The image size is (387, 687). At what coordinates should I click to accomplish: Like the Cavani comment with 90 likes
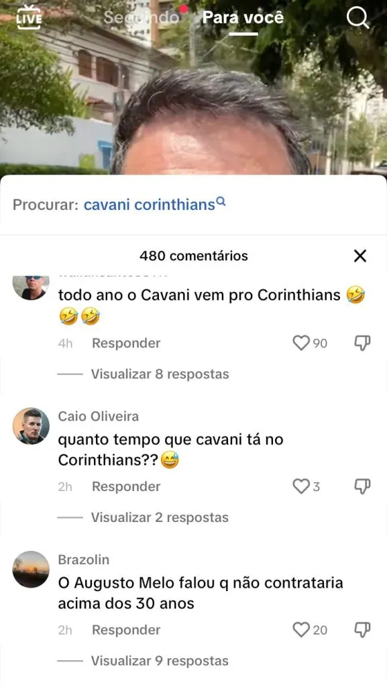click(x=300, y=343)
